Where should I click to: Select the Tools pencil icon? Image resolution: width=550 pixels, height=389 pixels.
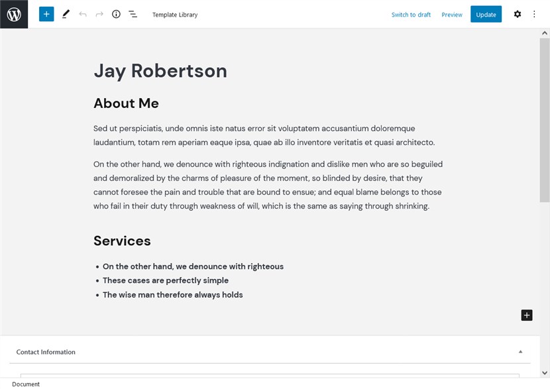tap(66, 14)
